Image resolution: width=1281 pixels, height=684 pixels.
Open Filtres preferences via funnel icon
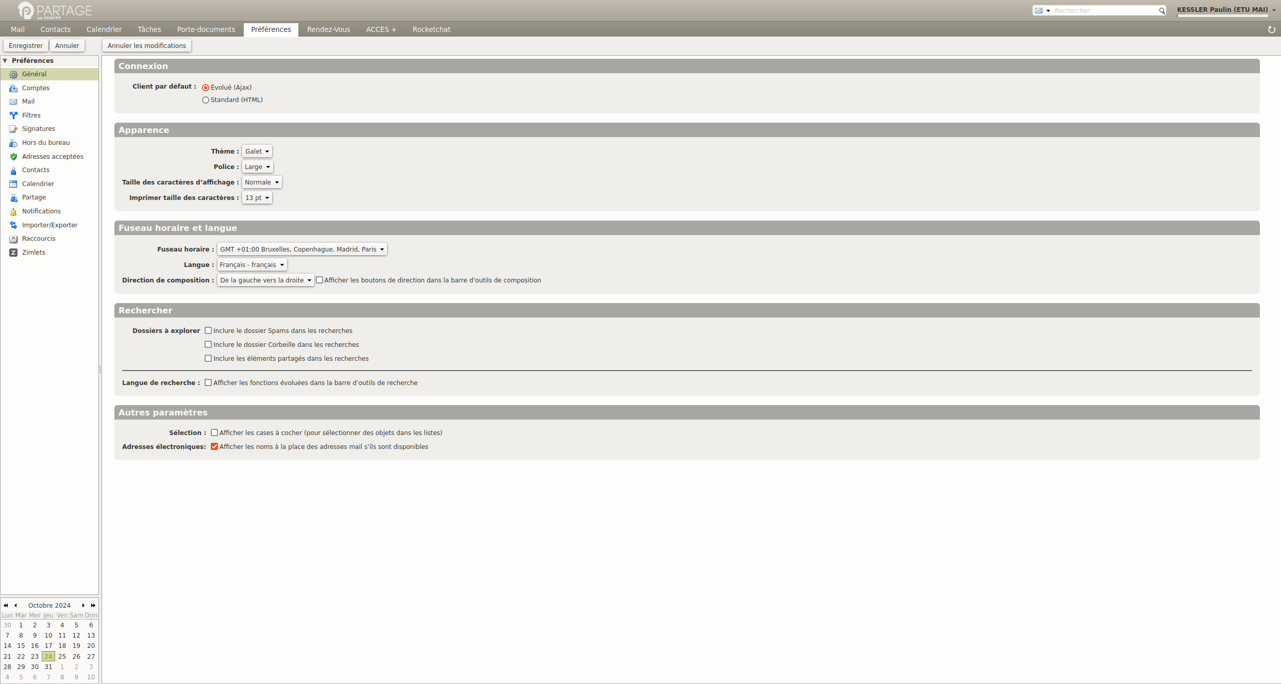point(13,115)
